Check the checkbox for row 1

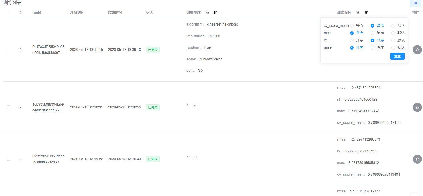pyautogui.click(x=9, y=50)
